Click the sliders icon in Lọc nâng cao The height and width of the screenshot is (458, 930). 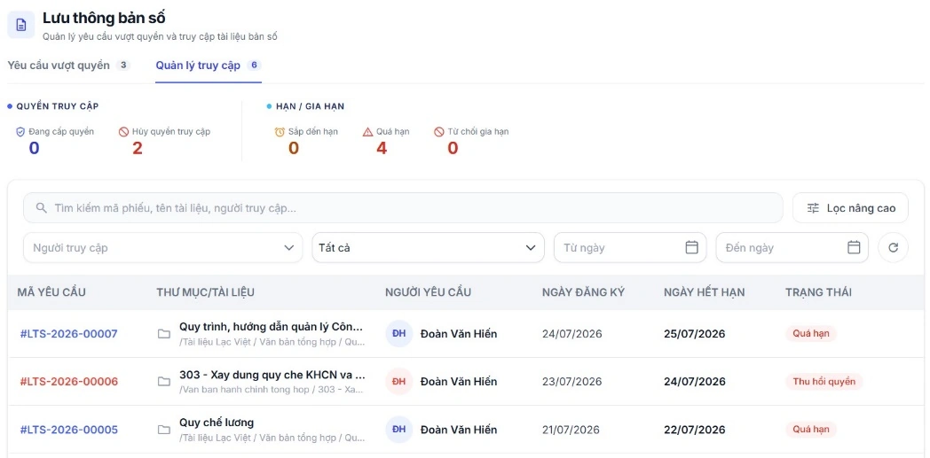[x=813, y=208]
